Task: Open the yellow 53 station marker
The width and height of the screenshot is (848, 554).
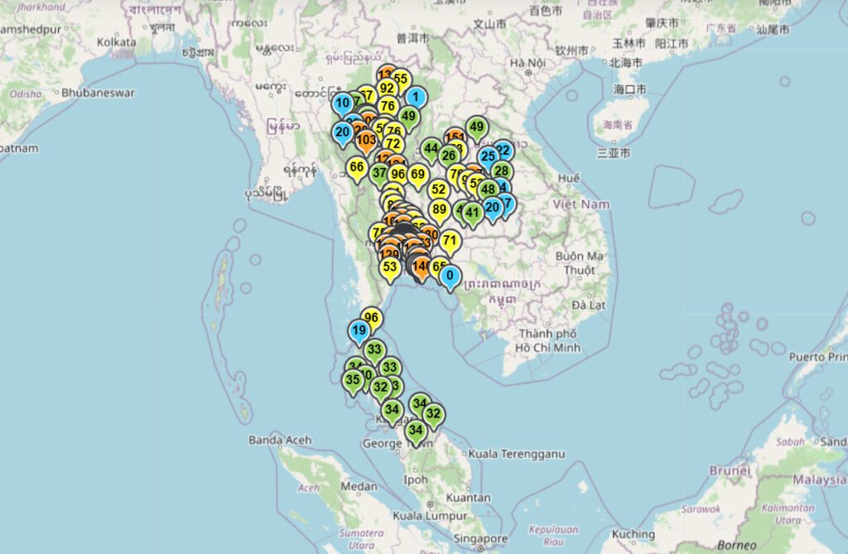Action: (390, 267)
